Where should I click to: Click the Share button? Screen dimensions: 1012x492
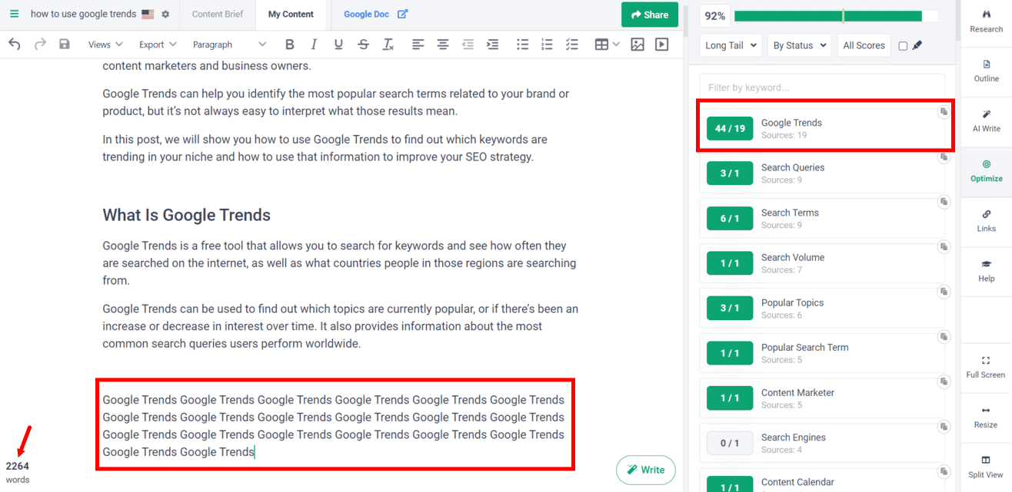tap(649, 15)
